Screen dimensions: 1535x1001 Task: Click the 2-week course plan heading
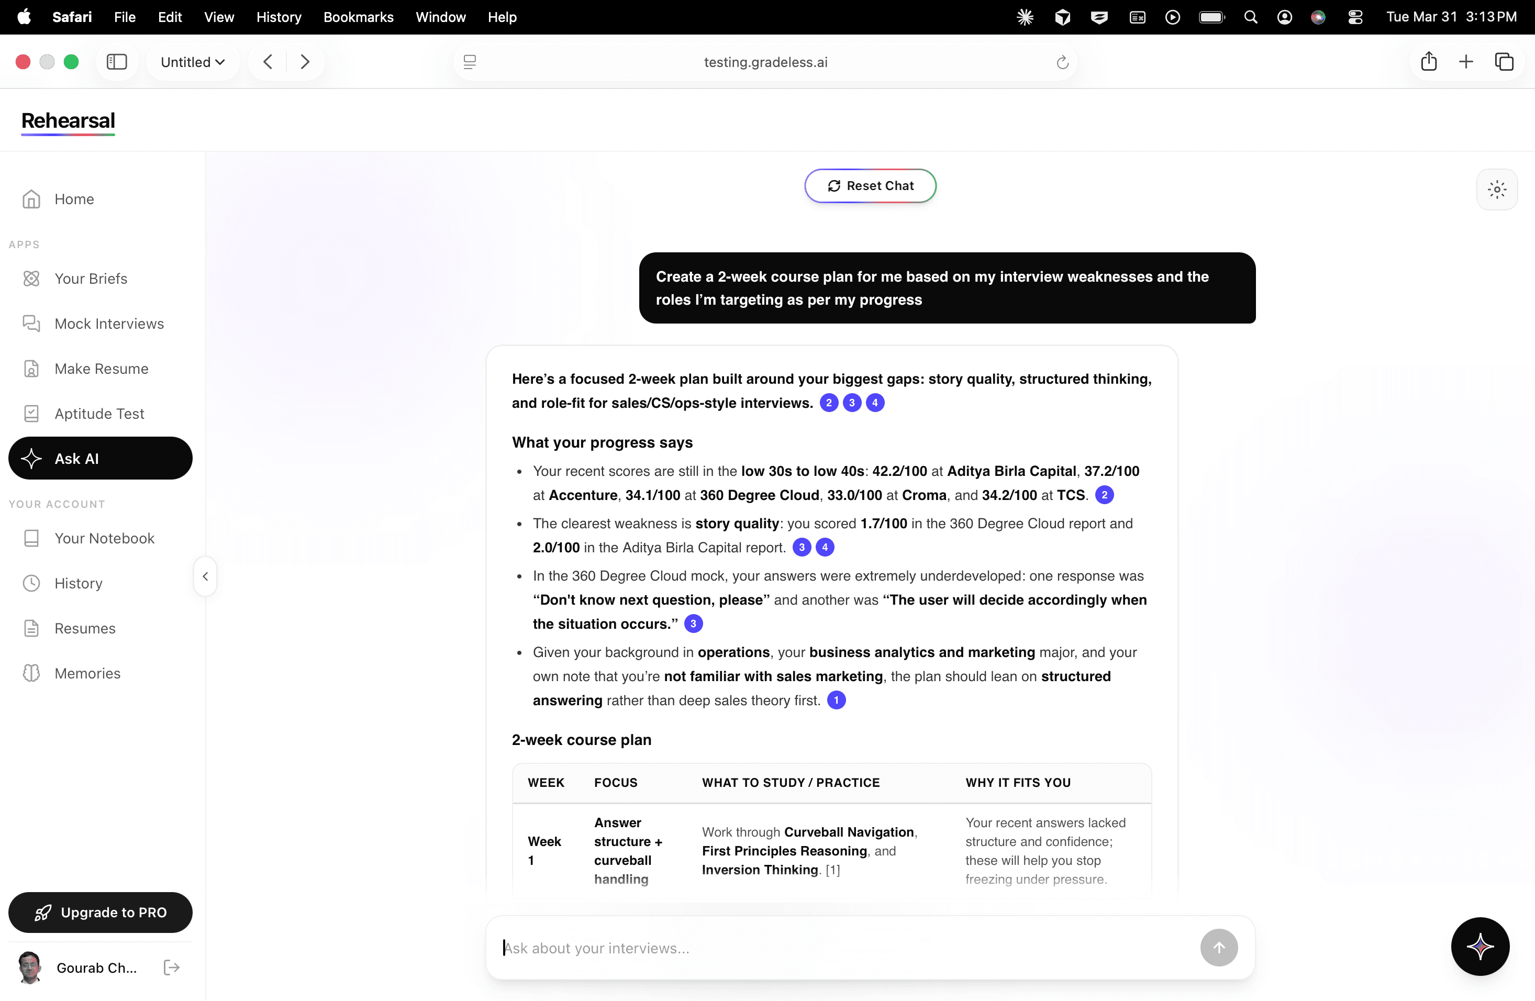pyautogui.click(x=581, y=740)
